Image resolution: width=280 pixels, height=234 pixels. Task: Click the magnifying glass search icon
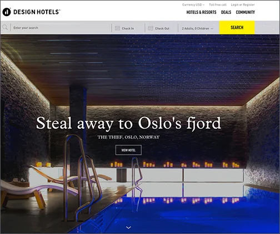[x=5, y=28]
